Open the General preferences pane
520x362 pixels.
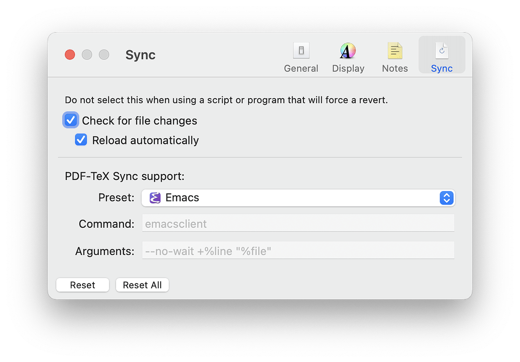point(301,55)
